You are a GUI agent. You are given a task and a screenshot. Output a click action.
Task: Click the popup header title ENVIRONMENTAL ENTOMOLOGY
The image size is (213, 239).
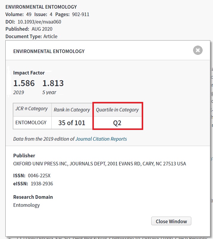49,51
